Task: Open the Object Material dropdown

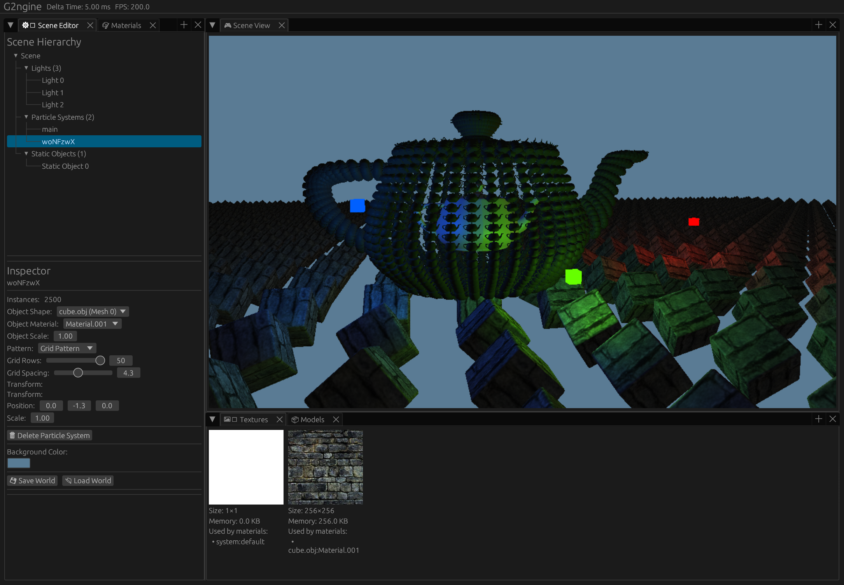Action: coord(93,324)
